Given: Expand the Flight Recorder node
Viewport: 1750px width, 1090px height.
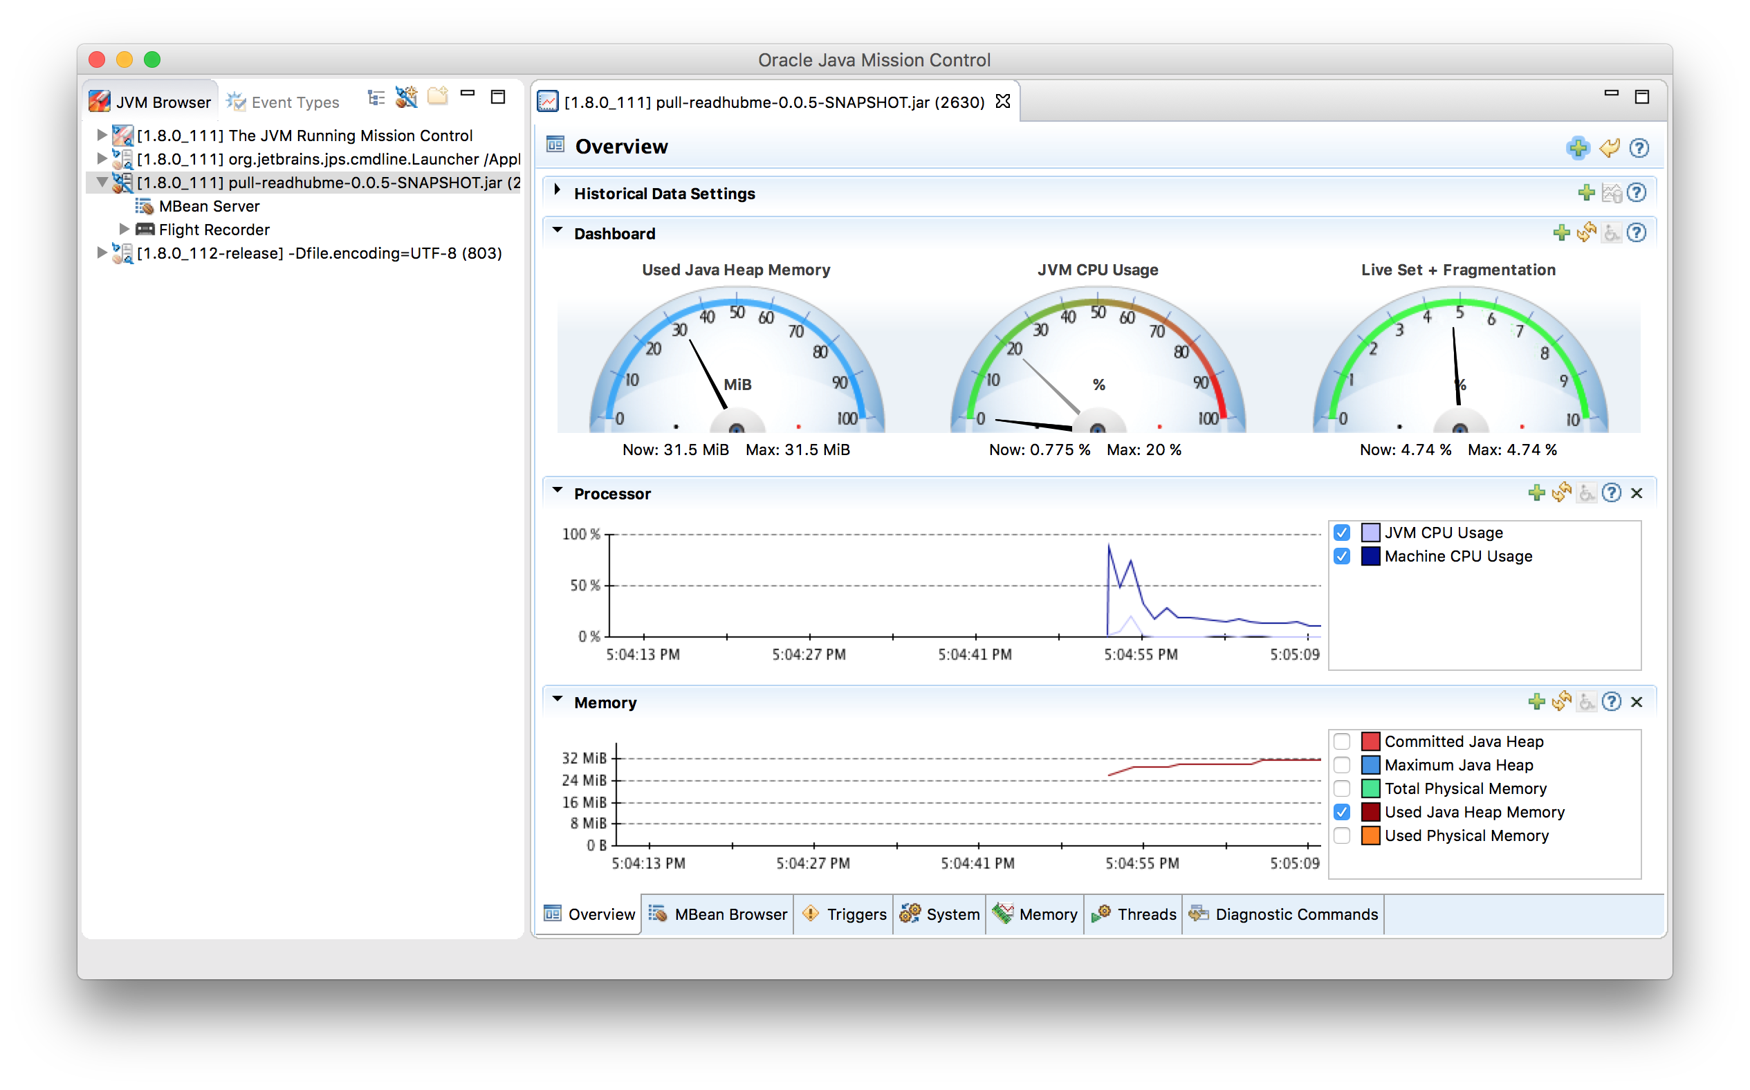Looking at the screenshot, I should tap(123, 228).
